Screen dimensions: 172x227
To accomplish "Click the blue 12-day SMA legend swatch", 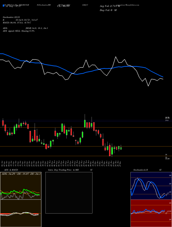I will [x=3, y=6].
